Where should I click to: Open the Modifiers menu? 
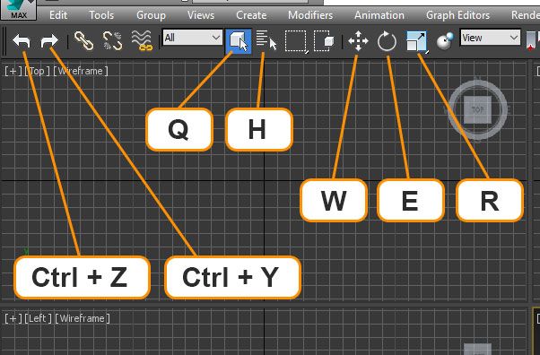tap(310, 15)
